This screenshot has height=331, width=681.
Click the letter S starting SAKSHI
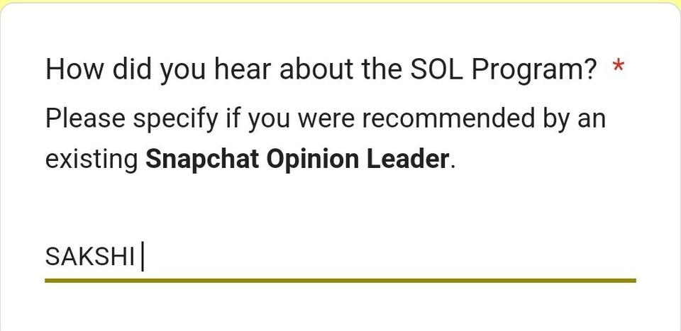click(x=52, y=257)
